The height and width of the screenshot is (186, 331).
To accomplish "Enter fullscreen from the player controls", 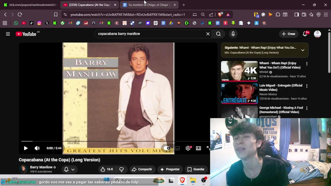I will pyautogui.click(x=208, y=148).
